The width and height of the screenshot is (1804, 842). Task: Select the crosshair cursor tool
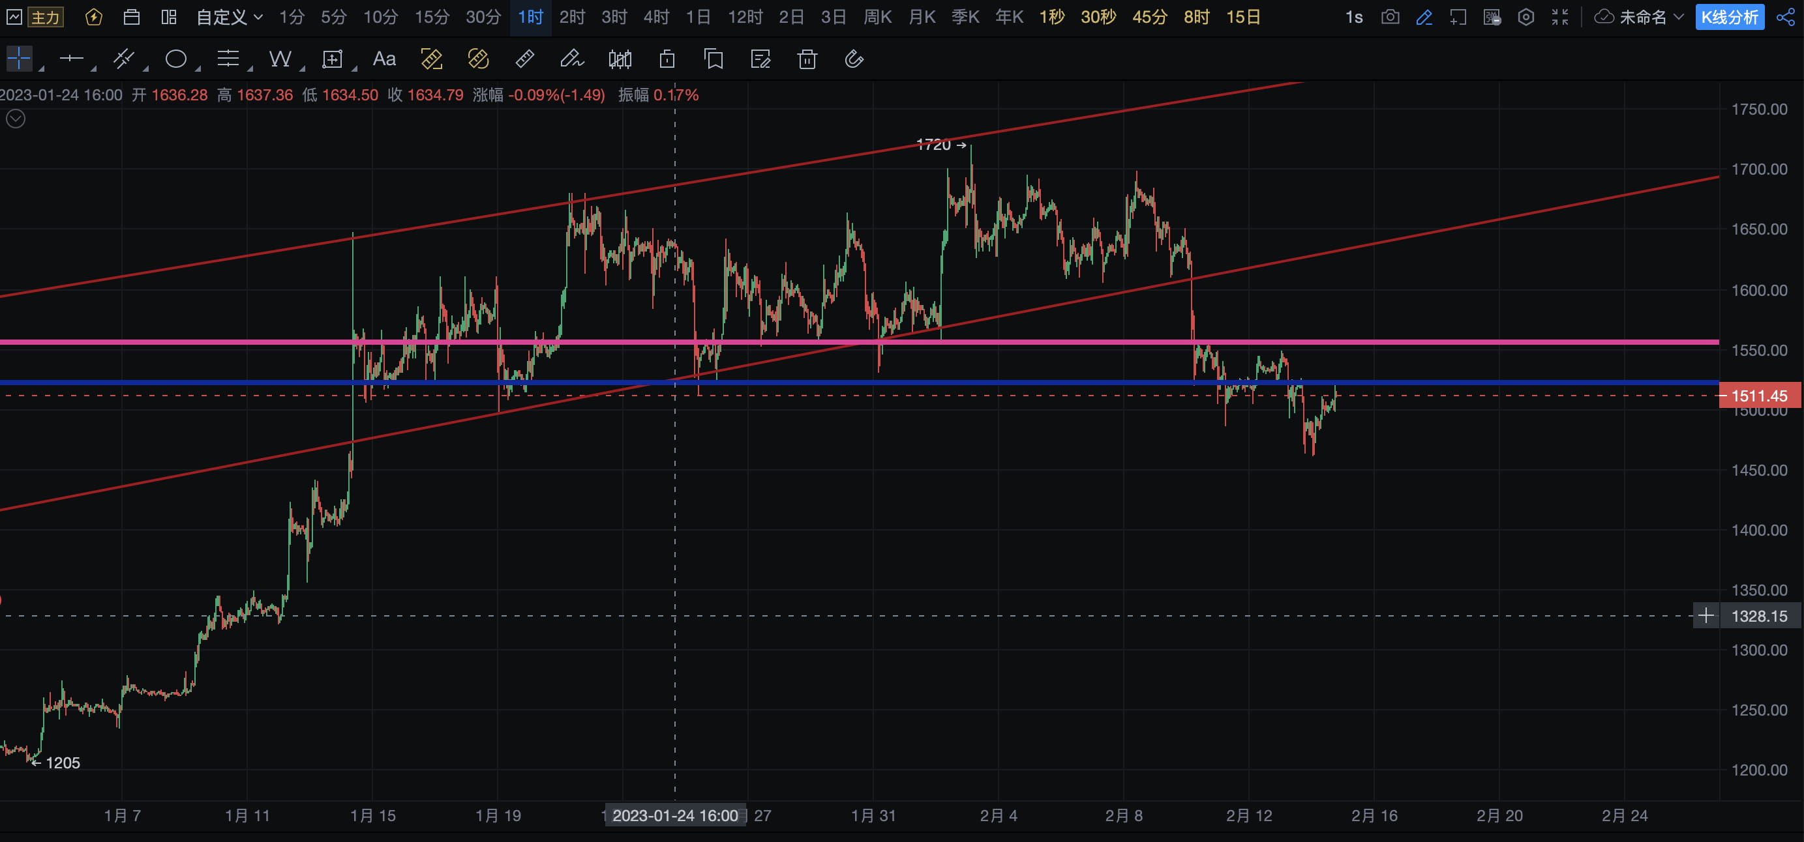click(19, 59)
